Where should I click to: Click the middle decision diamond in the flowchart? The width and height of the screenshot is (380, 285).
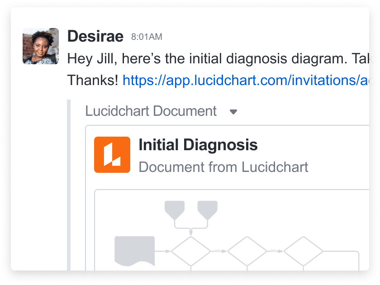[247, 251]
